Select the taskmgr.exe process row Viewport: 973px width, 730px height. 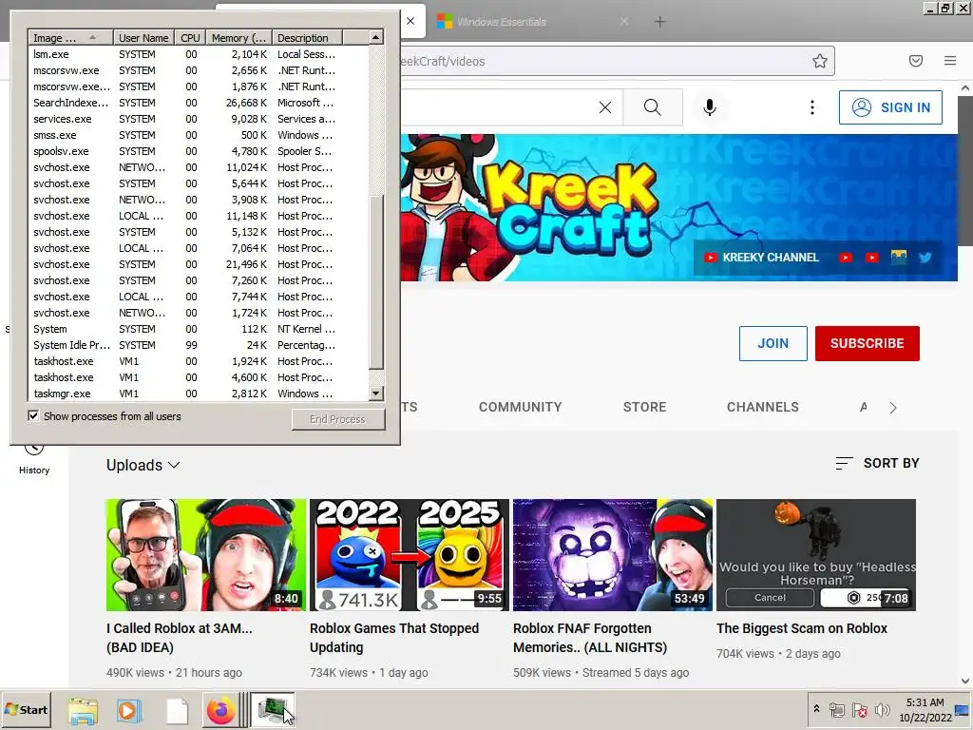(x=199, y=394)
